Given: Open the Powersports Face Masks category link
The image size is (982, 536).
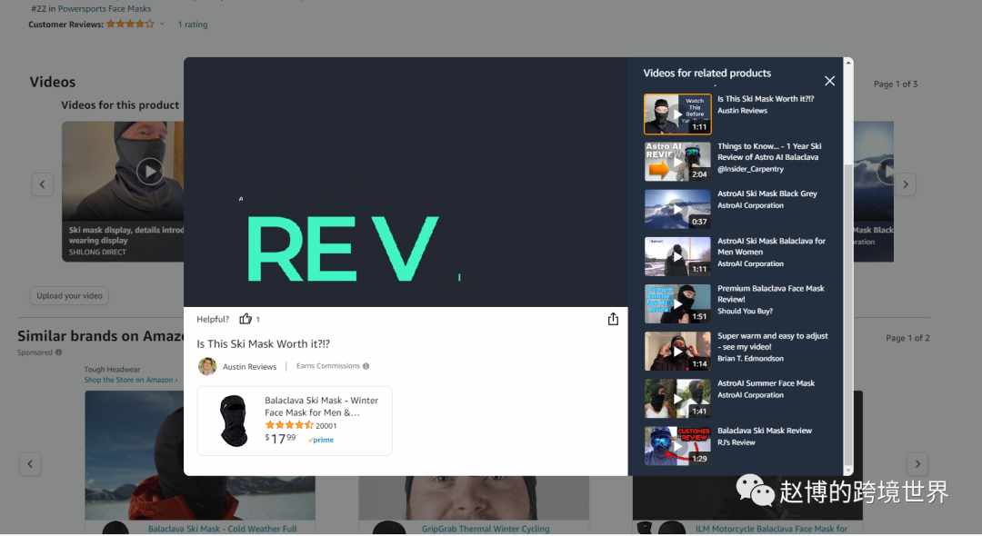Looking at the screenshot, I should click(104, 9).
